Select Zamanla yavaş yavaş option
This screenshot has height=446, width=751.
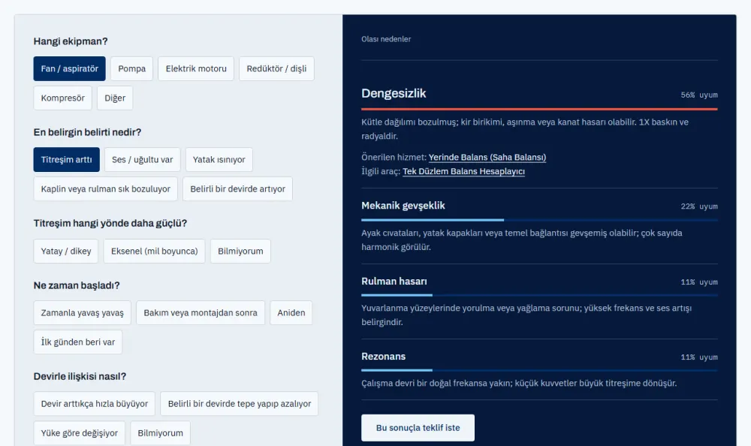coord(83,313)
